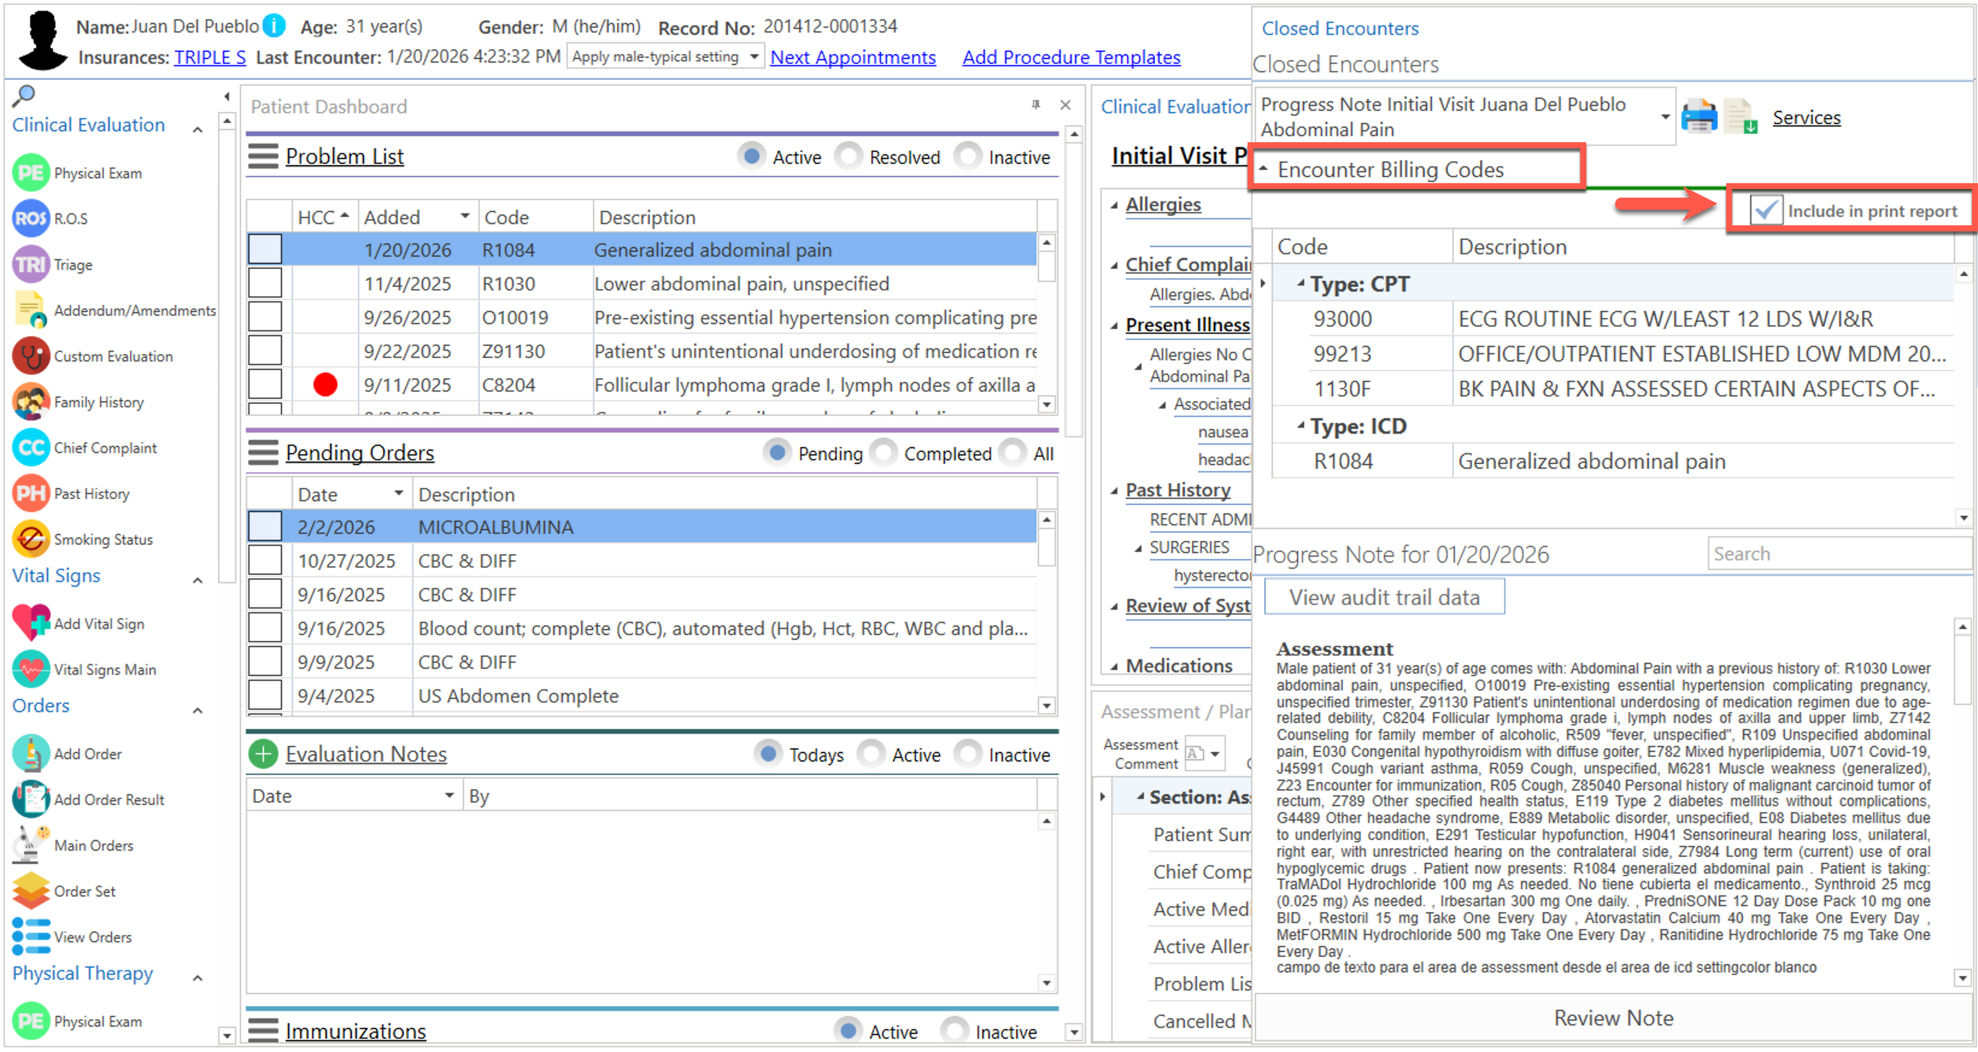This screenshot has width=1978, height=1052.
Task: Open the Progress Note encounter selector dropdown
Action: [1664, 117]
